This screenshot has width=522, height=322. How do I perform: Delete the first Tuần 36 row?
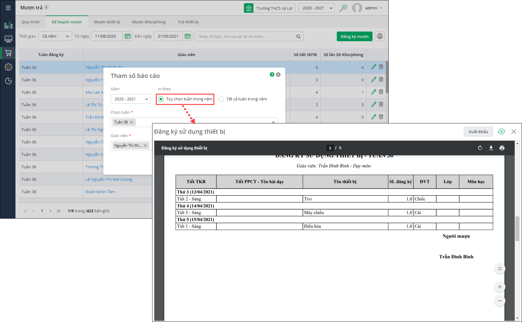click(x=381, y=67)
